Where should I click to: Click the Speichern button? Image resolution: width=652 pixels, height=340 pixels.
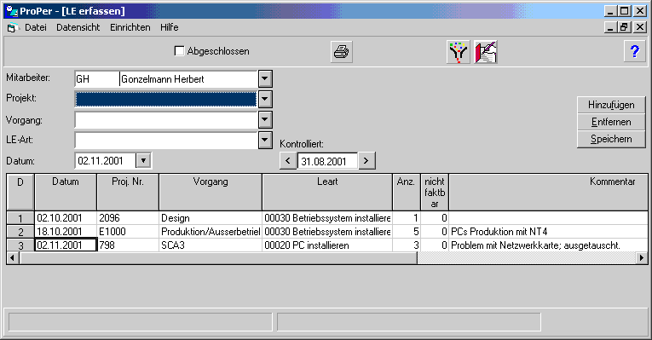(x=611, y=139)
